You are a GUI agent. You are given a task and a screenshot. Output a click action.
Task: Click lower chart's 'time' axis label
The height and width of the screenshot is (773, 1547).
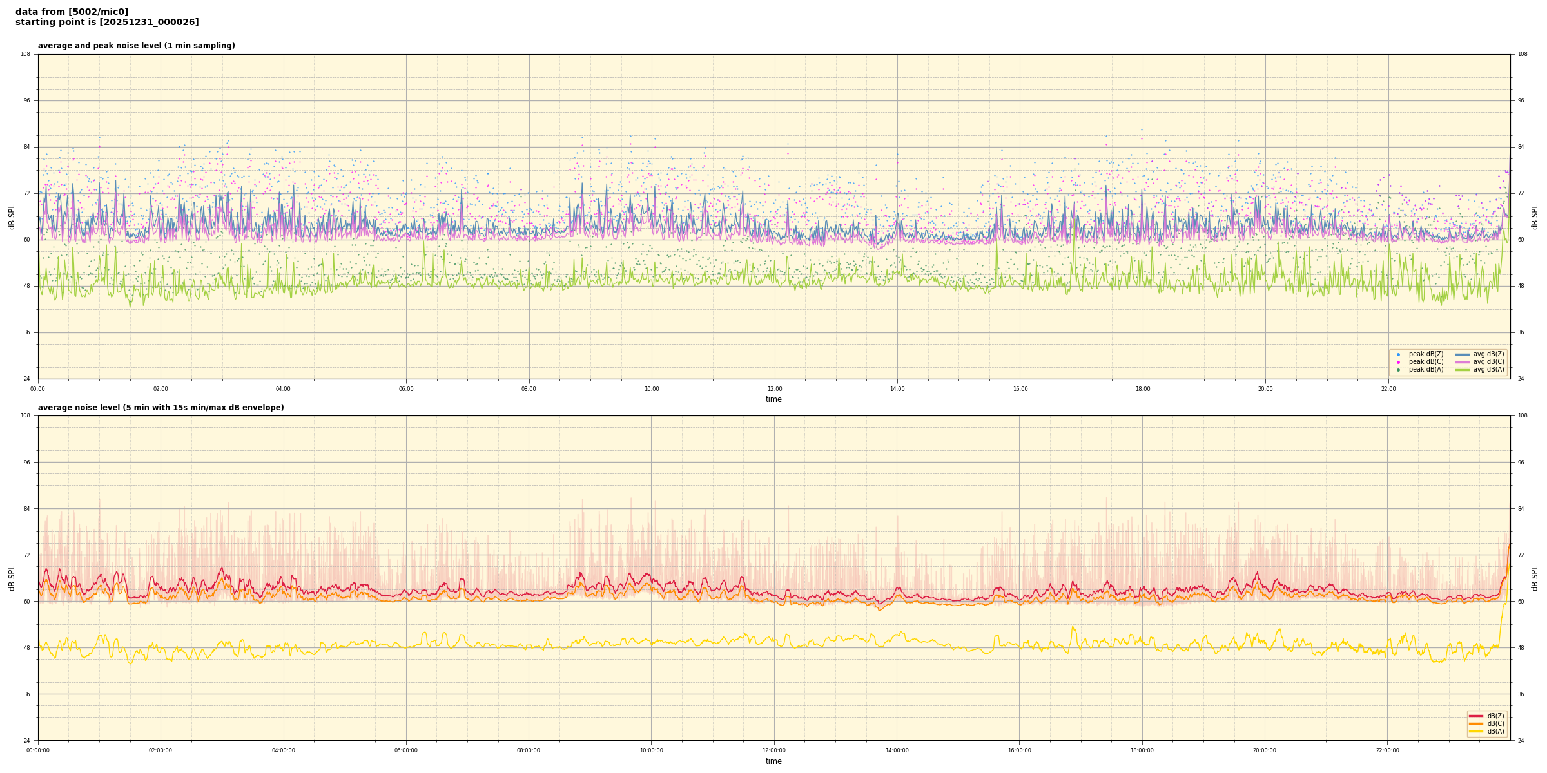click(773, 761)
